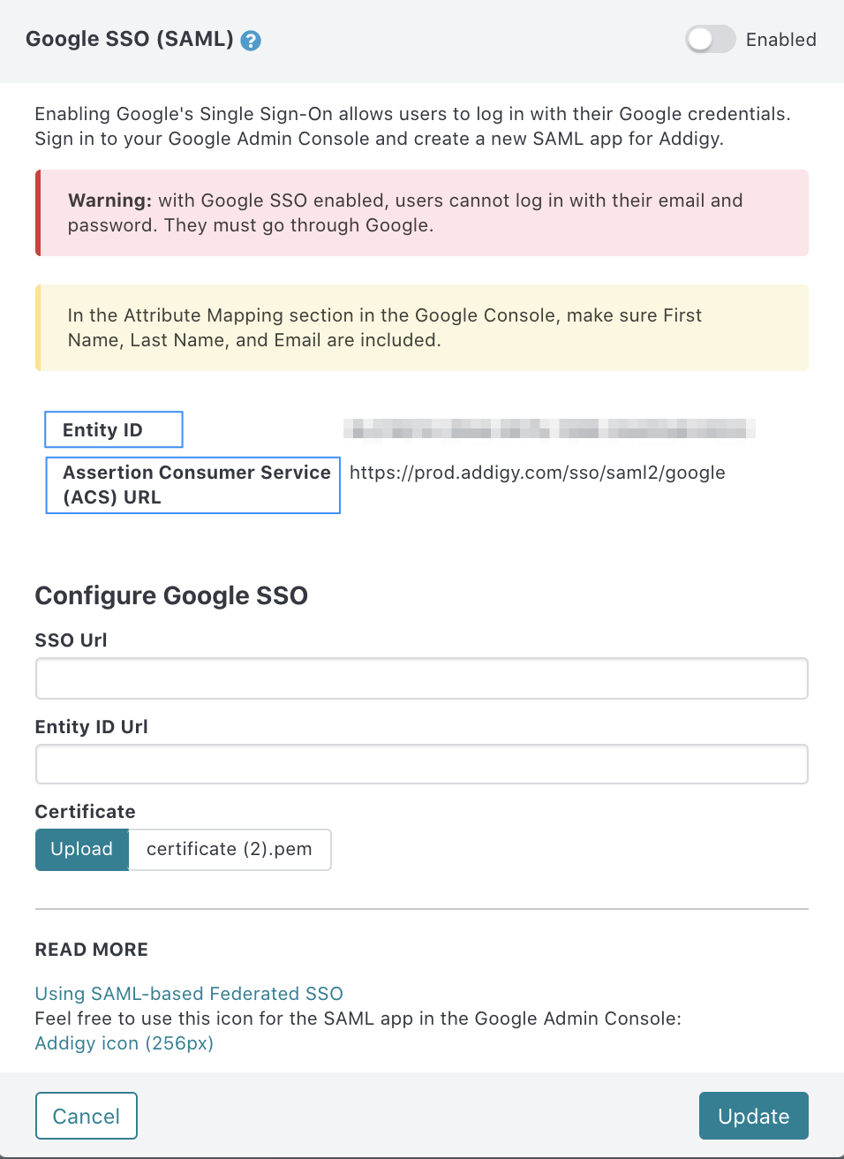Open Using SAML-based Federated SSO link

[189, 994]
